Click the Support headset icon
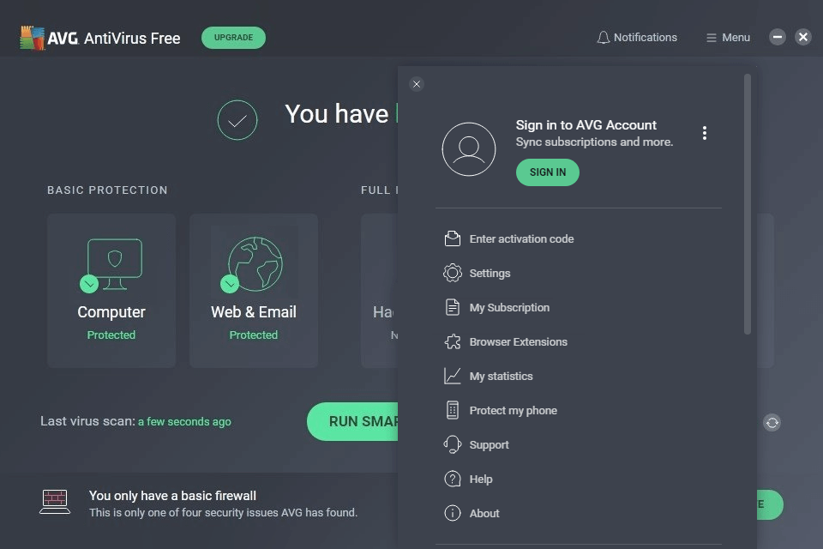 tap(453, 445)
